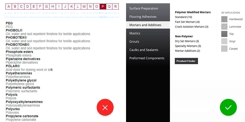245x122 pixels.
Task: Open the bold Polyols entry
Action: coord(12,95)
